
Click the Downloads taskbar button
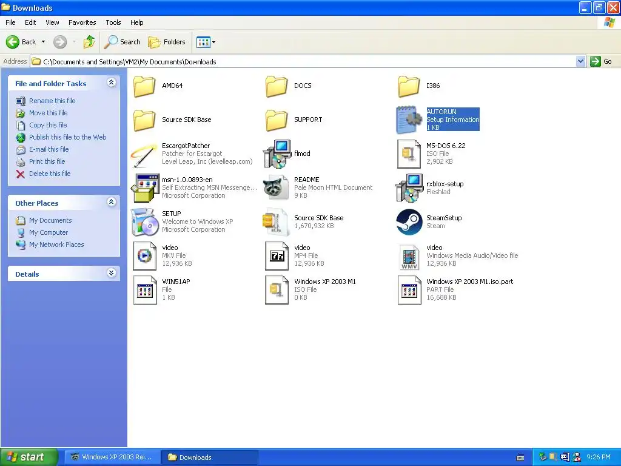[210, 458]
